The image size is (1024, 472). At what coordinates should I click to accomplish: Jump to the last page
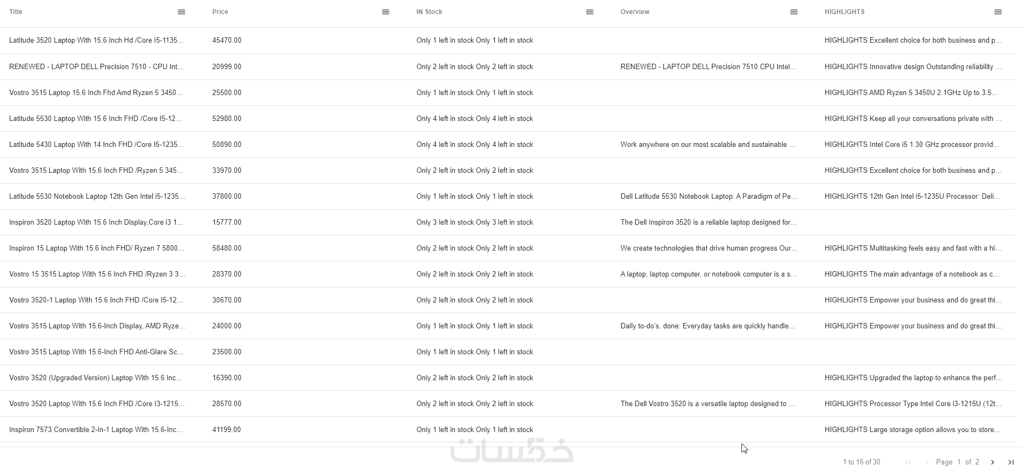point(1011,462)
